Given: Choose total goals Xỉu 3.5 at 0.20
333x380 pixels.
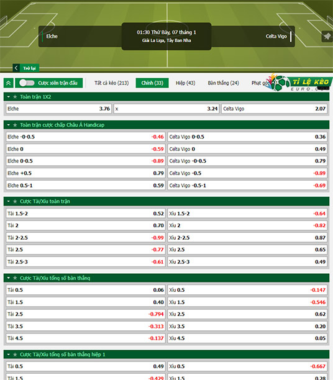Looking at the screenshot, I should (x=247, y=326).
